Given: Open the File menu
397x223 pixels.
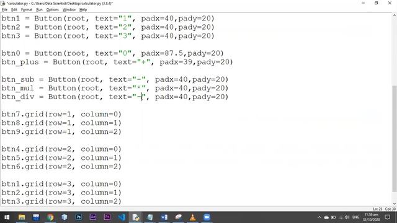Looking at the screenshot, I should (x=4, y=10).
